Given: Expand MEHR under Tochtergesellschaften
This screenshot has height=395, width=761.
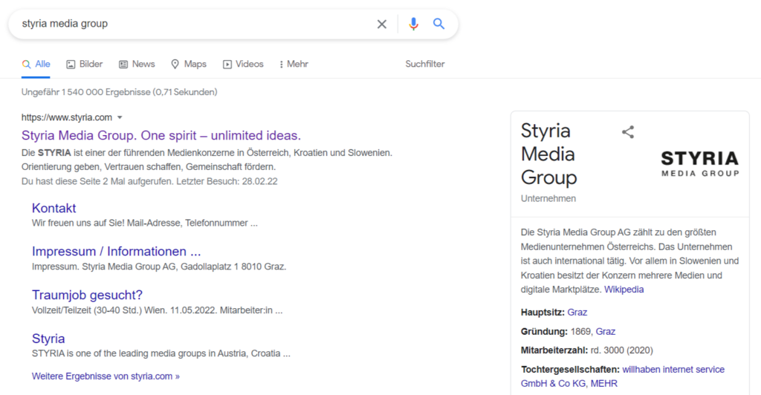Looking at the screenshot, I should click(x=603, y=383).
